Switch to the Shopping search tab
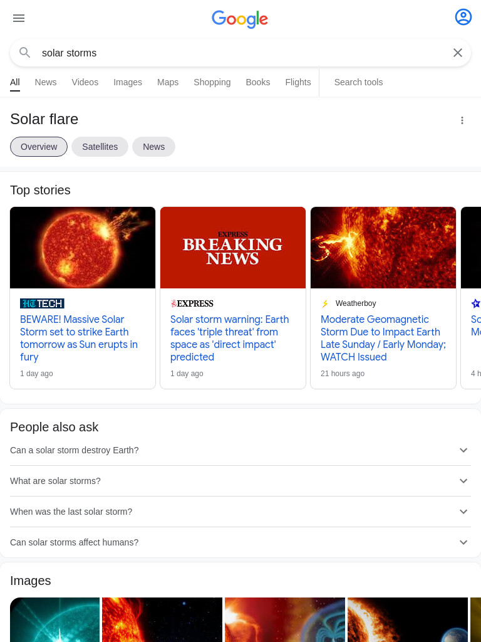 (x=212, y=82)
